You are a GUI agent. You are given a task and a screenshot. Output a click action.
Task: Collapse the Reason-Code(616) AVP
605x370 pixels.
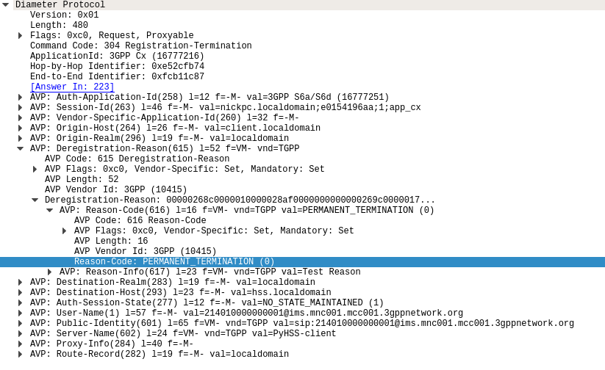[x=49, y=210]
